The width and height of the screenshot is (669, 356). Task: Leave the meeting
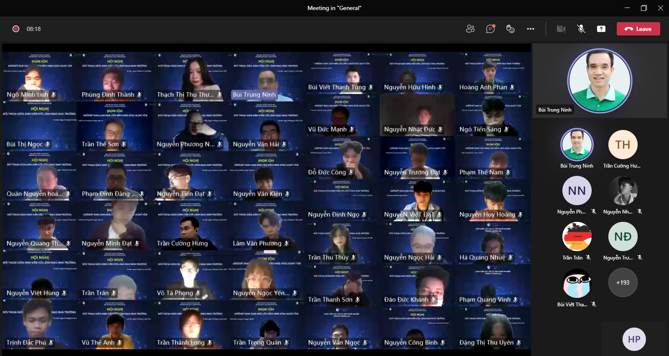point(638,29)
